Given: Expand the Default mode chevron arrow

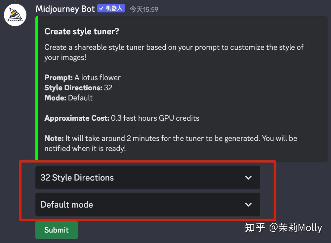Looking at the screenshot, I should pos(248,204).
